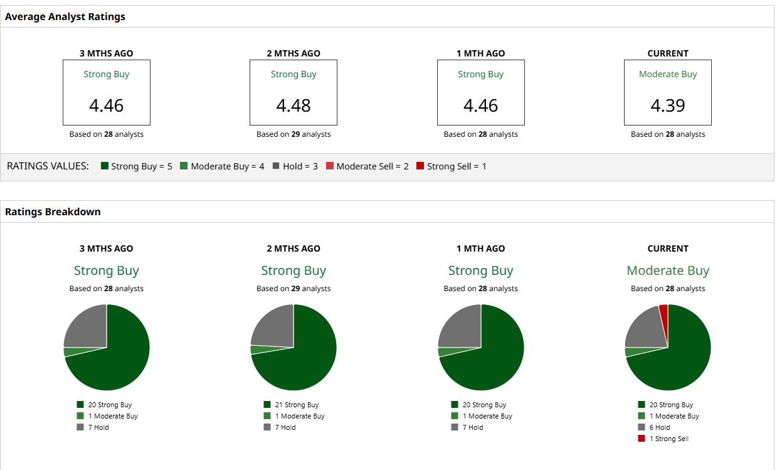The image size is (777, 470).
Task: Select the 1 MTH AGO average rating box
Action: point(481,92)
